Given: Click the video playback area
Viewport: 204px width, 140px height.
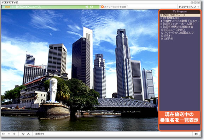Looking at the screenshot, I should 80,70.
